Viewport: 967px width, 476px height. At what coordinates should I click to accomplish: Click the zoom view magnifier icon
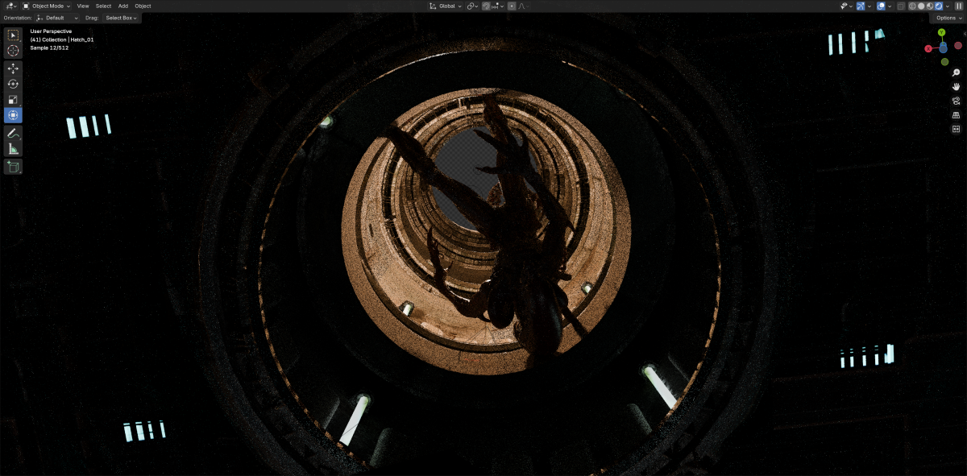[957, 72]
